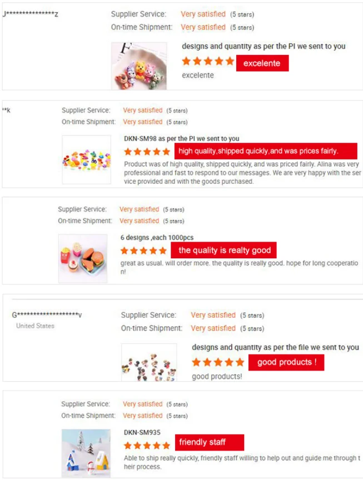363x480 pixels.
Task: Click the star rating under DKN-SM98 title
Action: coord(147,151)
